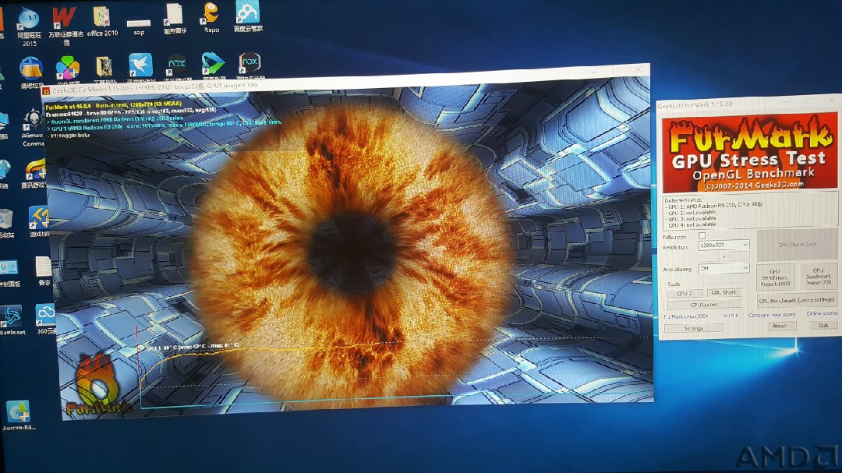Open the document shortcut left of Raptr
Viewport: 842px width, 473px height.
pos(175,18)
